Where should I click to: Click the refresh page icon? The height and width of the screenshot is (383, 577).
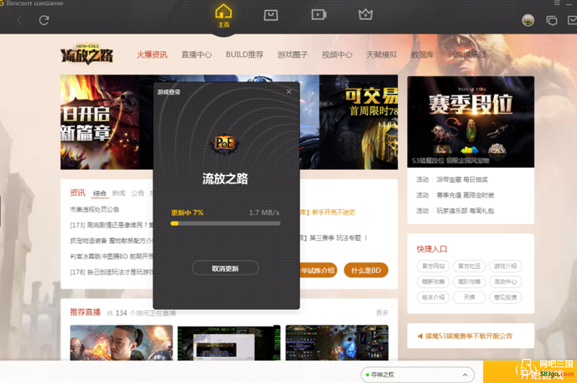click(x=44, y=21)
